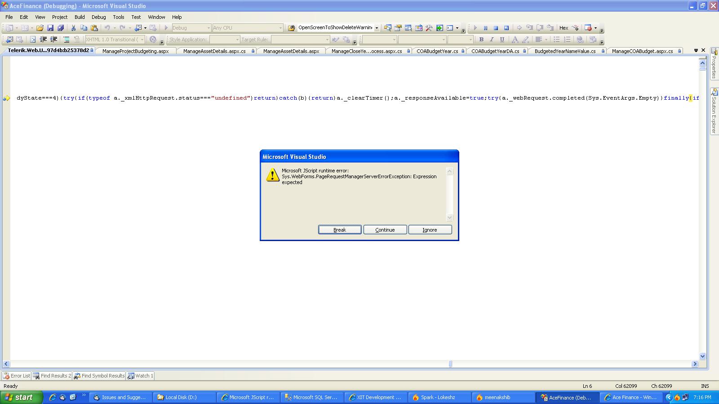
Task: Open the Breakpoints window icon
Action: coord(588,28)
